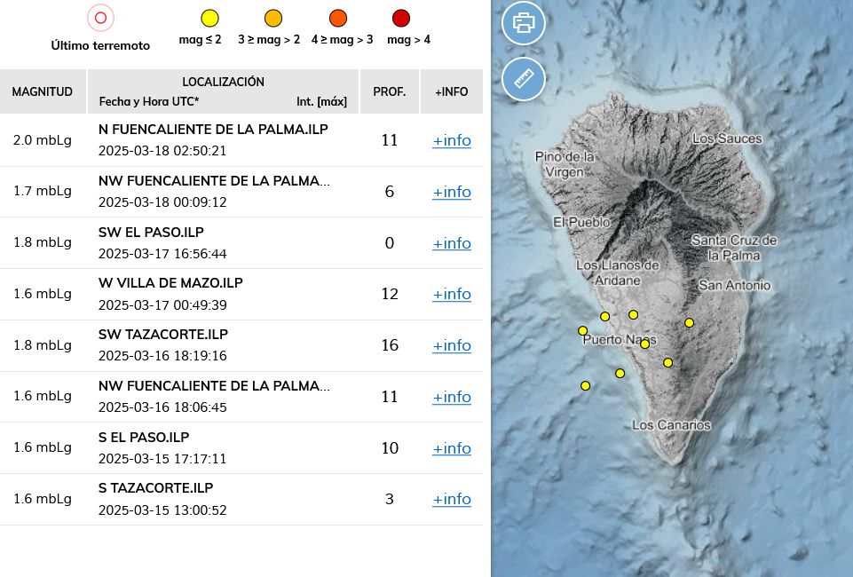Open +info for S El Paso quake
Viewport: 853px width, 577px height.
(x=452, y=448)
